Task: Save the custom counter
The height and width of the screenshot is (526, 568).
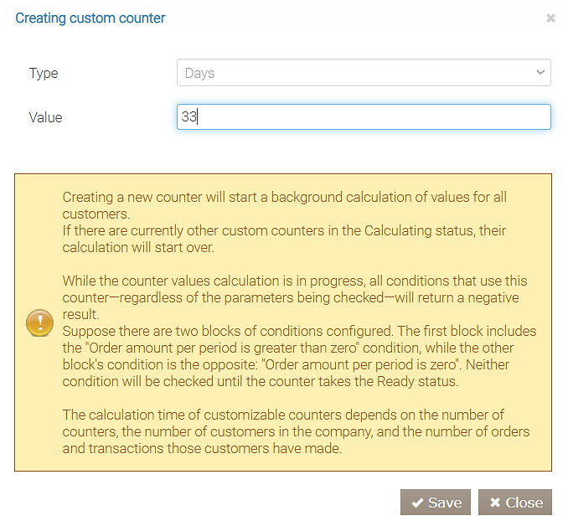Action: point(436,503)
